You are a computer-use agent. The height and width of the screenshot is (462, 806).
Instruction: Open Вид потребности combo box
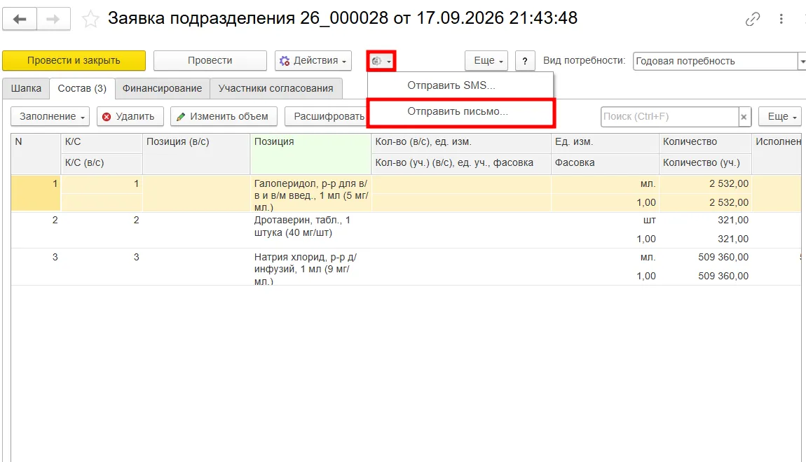coord(719,61)
